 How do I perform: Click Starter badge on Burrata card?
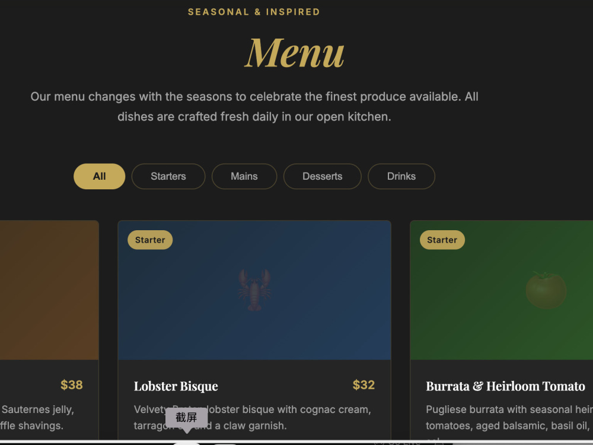pos(442,240)
